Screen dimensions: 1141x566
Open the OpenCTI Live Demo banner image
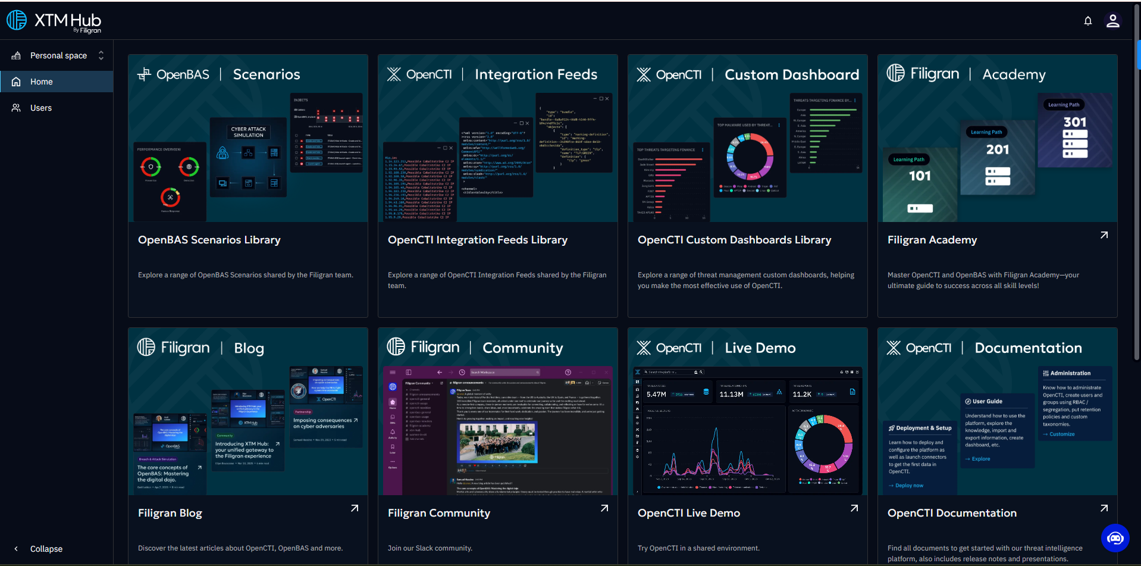748,412
